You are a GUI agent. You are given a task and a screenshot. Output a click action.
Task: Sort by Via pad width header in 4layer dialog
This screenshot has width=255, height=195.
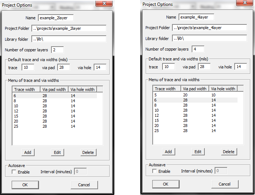coord(195,89)
